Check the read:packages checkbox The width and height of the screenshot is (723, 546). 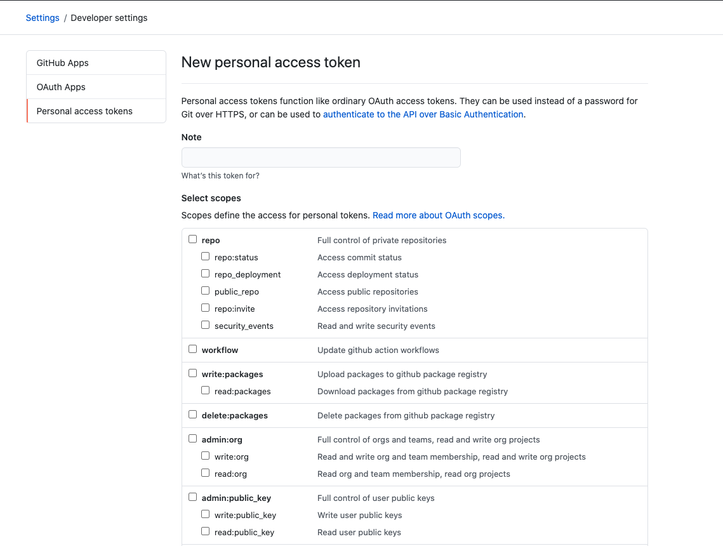click(x=205, y=390)
